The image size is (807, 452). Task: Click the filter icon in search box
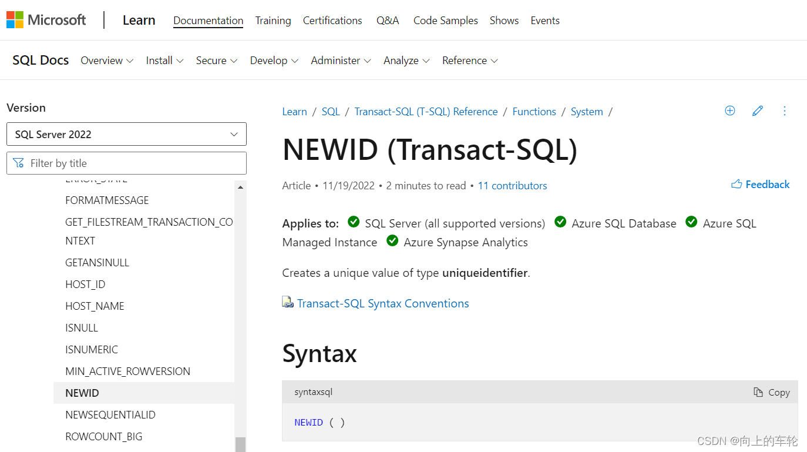(19, 163)
